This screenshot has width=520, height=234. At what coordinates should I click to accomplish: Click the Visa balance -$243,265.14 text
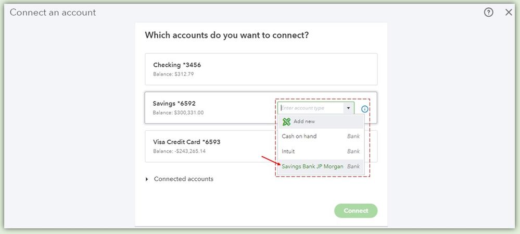coord(179,151)
